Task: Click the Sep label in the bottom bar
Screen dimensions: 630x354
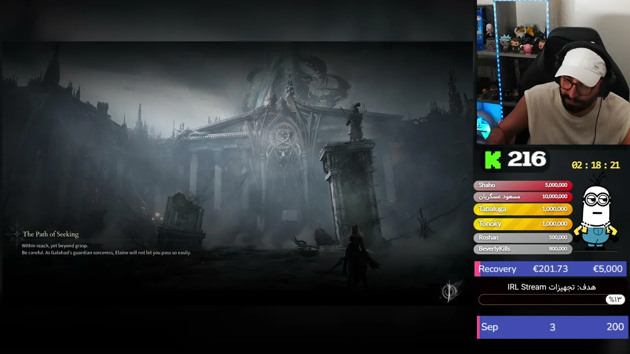Action: 489,327
